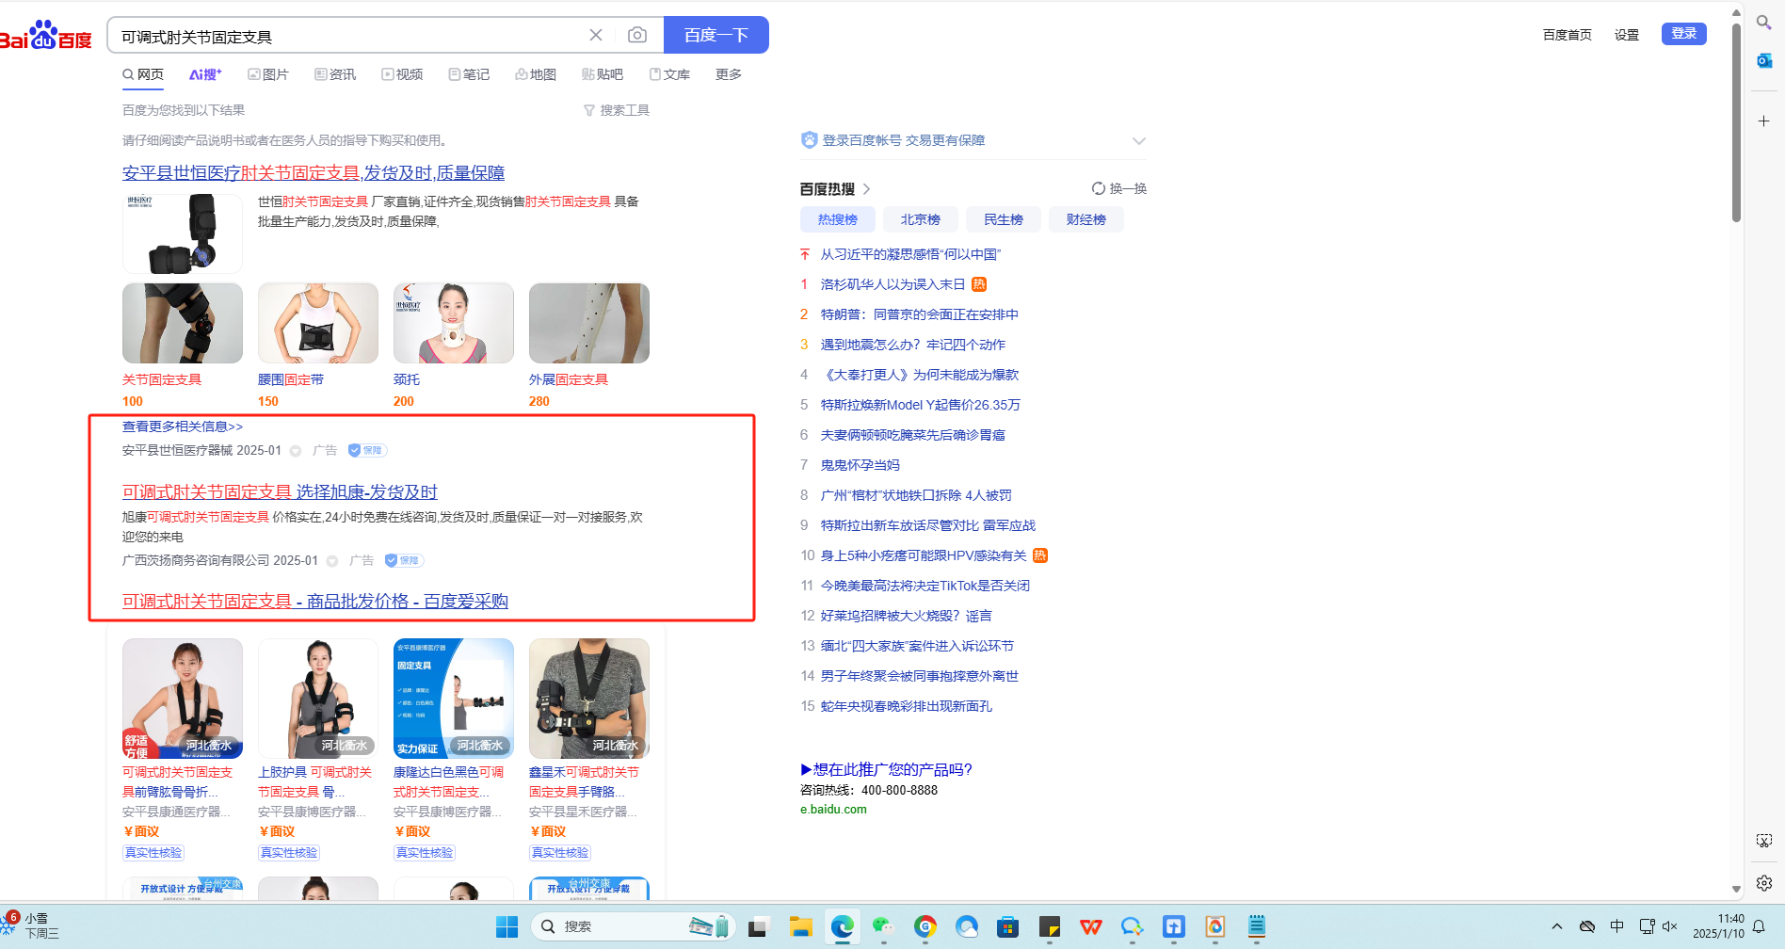Image resolution: width=1785 pixels, height=949 pixels.
Task: Click the Baidu logo
Action: [46, 36]
